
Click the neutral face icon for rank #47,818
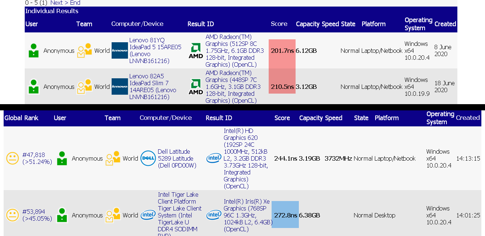12,158
